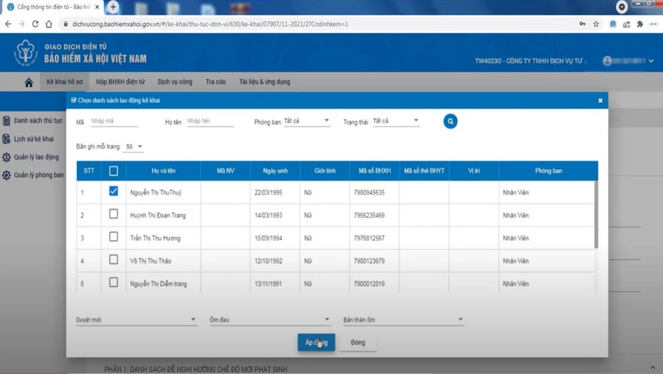Open a new browser tab
Image resolution: width=663 pixels, height=374 pixels.
pos(113,7)
